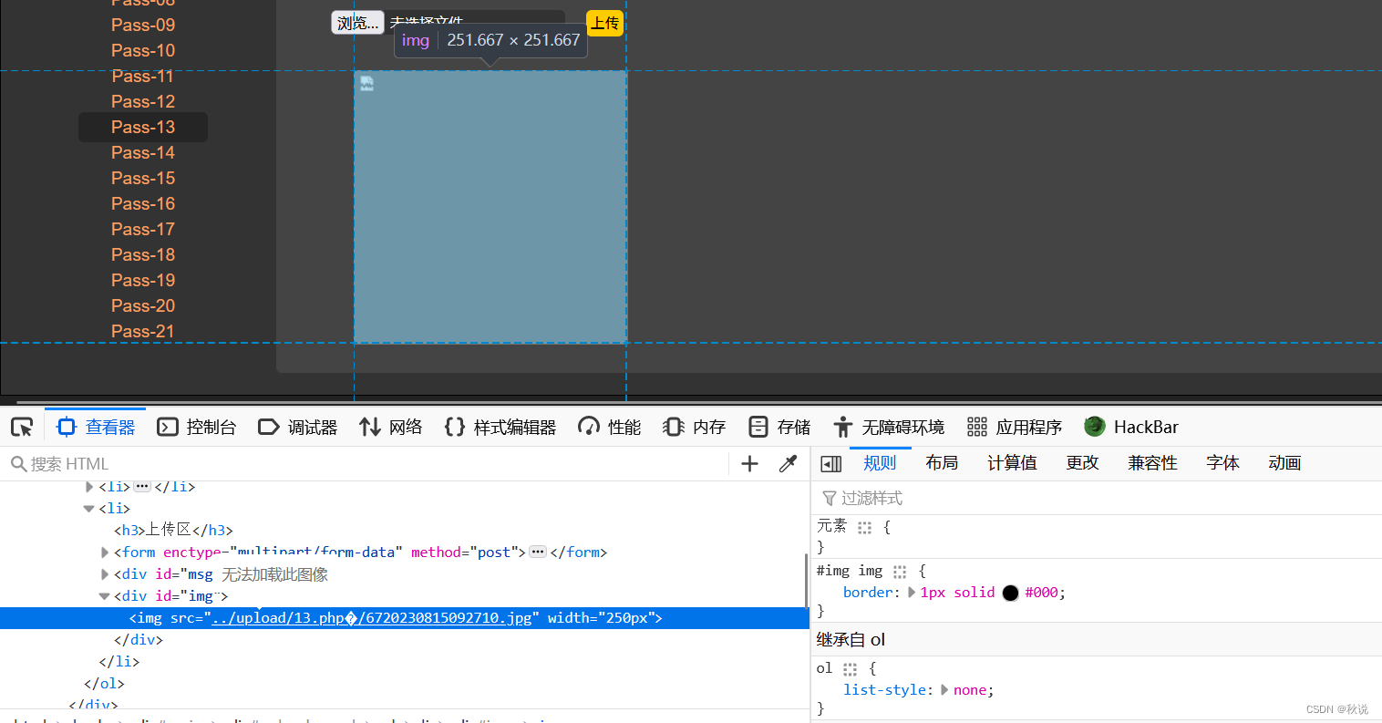Click the plus icon to create new node
Viewport: 1382px width, 723px height.
point(749,464)
